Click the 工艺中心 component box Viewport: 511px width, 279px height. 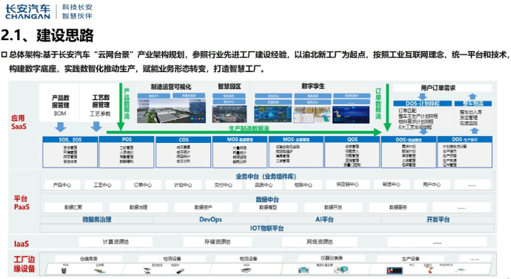[x=103, y=184]
